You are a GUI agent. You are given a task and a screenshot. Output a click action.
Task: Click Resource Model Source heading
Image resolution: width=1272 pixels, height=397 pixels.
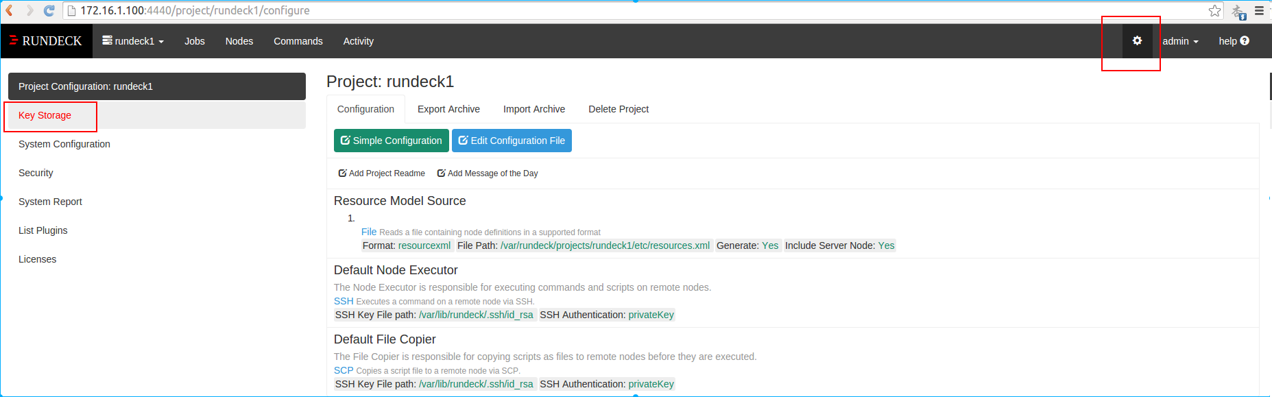click(x=400, y=201)
